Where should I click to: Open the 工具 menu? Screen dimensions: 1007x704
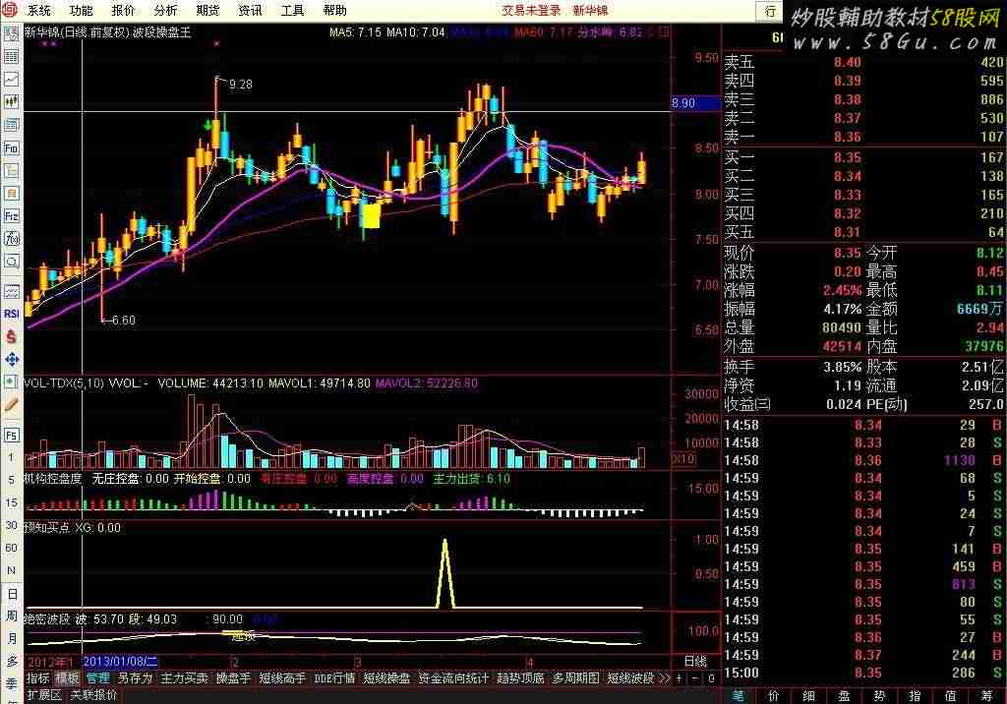tap(293, 10)
